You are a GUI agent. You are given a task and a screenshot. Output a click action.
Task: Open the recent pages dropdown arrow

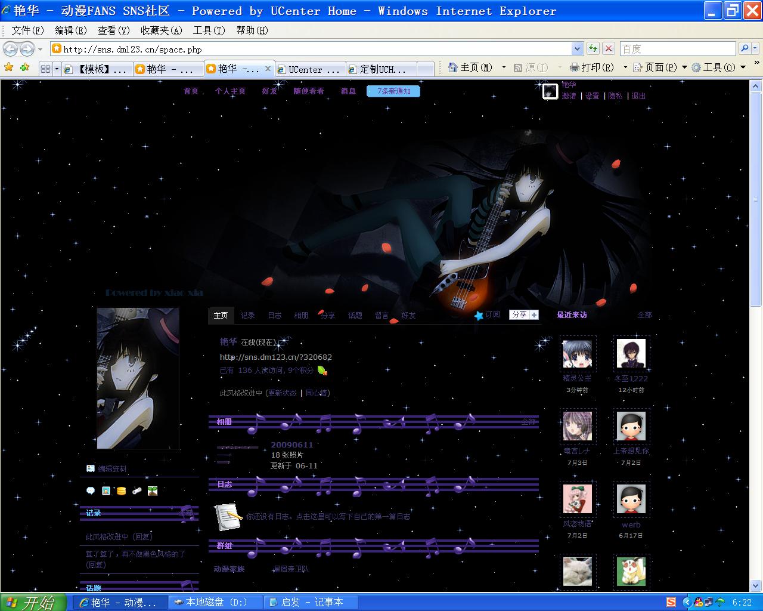point(41,50)
